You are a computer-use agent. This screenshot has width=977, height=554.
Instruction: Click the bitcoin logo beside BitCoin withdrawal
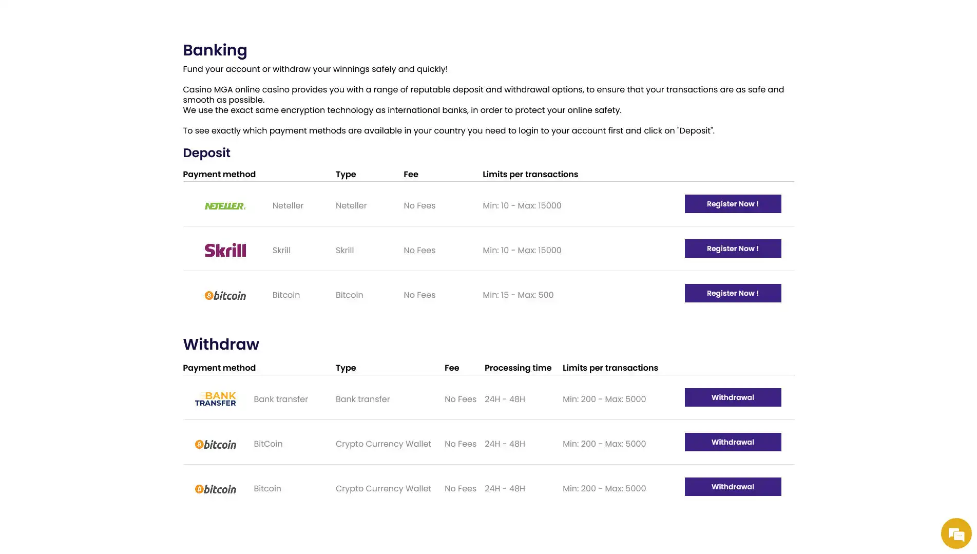215,444
